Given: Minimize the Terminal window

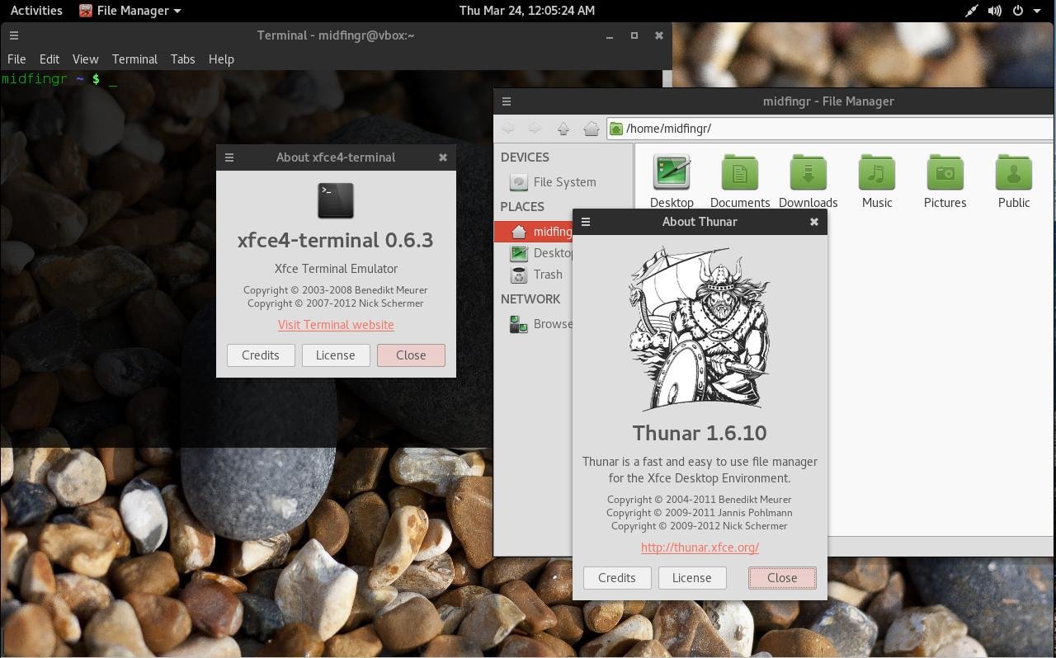Looking at the screenshot, I should coord(610,35).
